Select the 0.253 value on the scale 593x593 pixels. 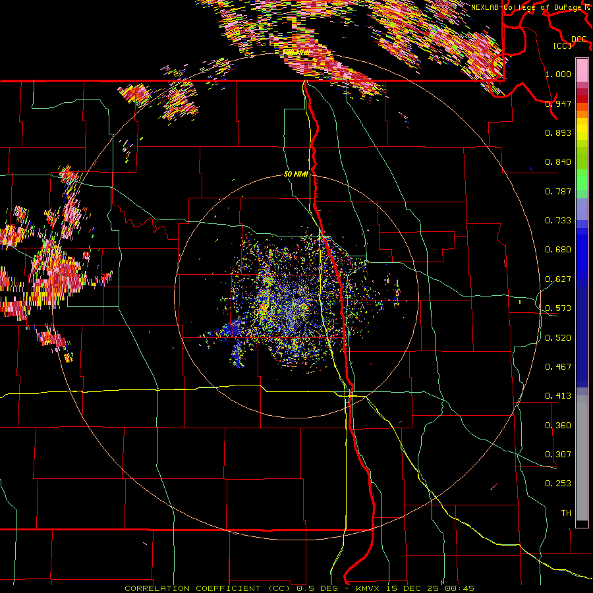coord(558,484)
